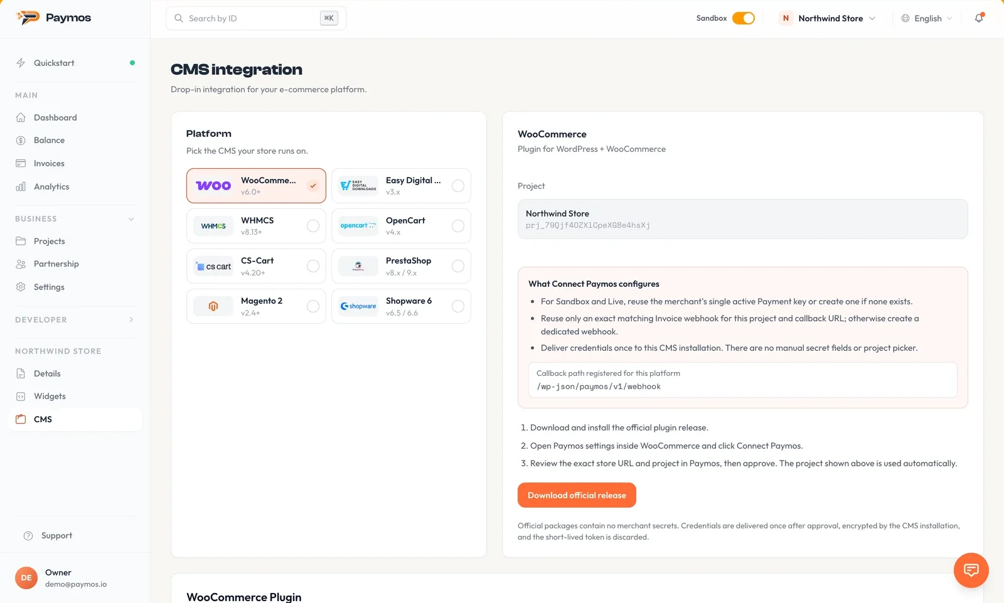Image resolution: width=1004 pixels, height=603 pixels.
Task: Open the live chat bubble button
Action: (x=971, y=570)
